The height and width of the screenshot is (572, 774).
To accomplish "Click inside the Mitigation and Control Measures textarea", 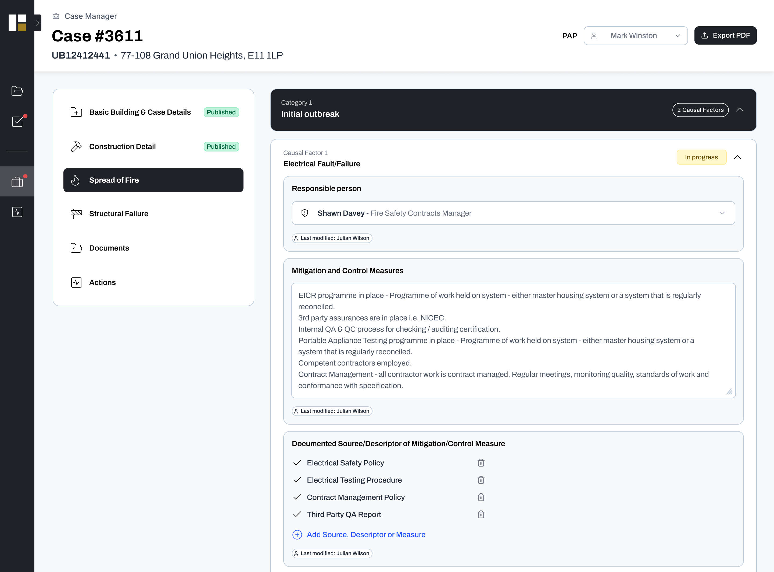I will point(513,340).
